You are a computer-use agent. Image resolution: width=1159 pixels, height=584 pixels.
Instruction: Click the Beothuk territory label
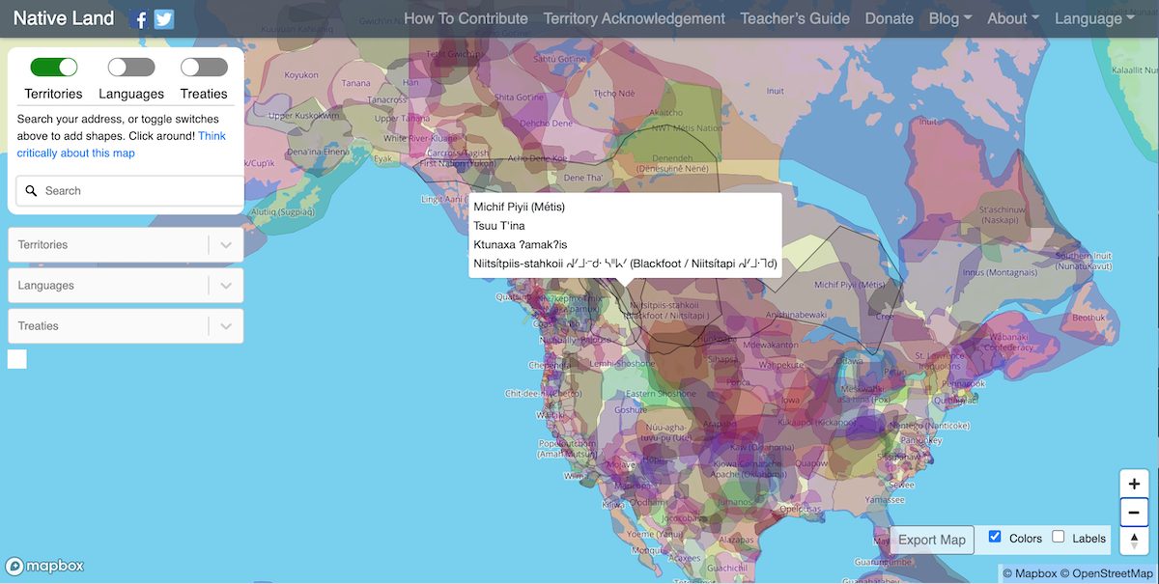point(1088,318)
